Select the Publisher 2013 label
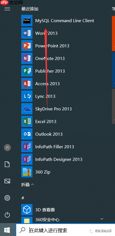Viewport: 115px width, 236px height. click(x=50, y=71)
